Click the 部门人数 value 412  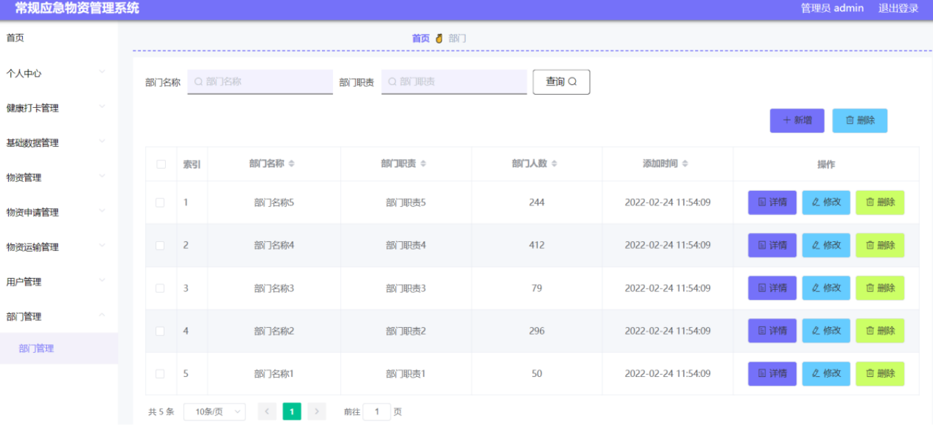pyautogui.click(x=536, y=245)
